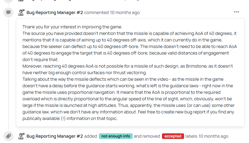249x143 pixels.
Task: Open Bug Reporting Manager #2 profile from comment header
Action: point(55,13)
